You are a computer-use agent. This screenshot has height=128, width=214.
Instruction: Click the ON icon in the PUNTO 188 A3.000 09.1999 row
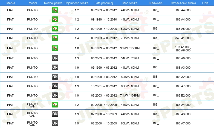pos(55,67)
